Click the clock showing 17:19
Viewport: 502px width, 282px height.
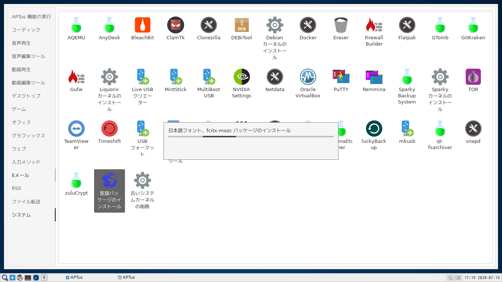point(482,278)
